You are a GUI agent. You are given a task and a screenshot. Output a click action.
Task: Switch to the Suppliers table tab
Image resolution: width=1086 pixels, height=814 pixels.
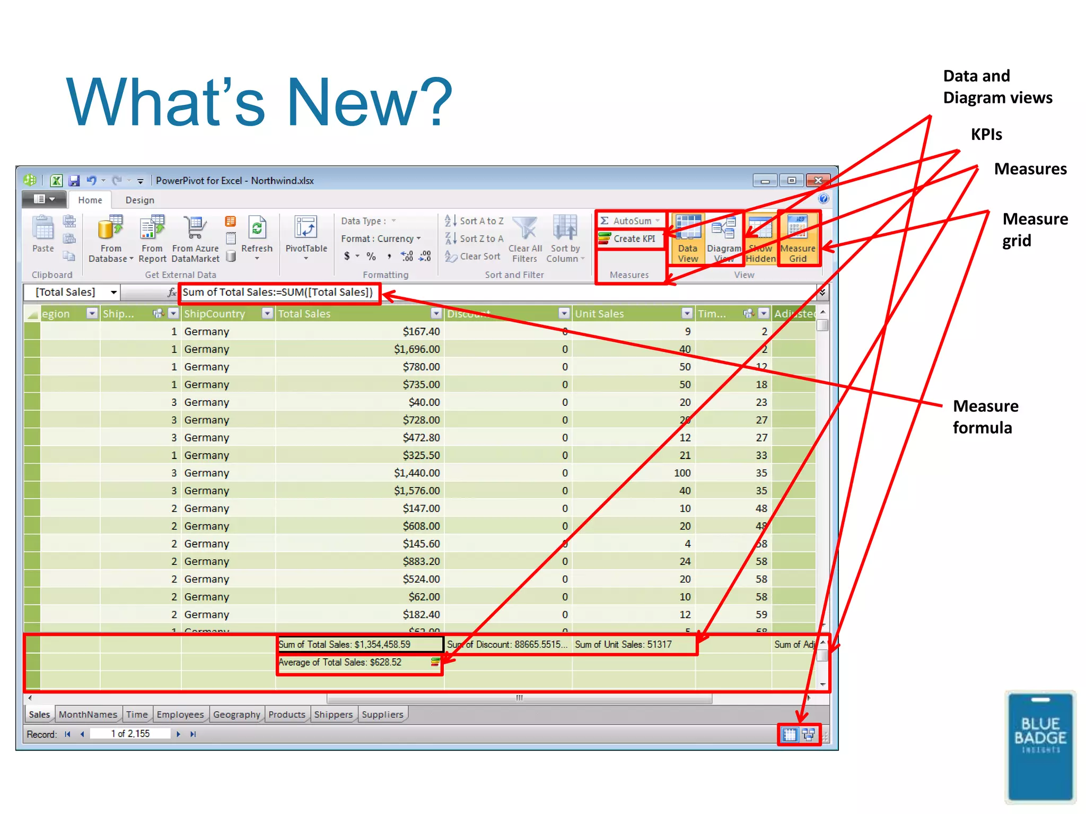point(383,714)
